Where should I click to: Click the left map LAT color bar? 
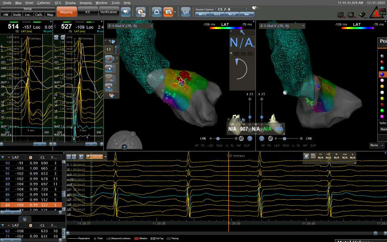(x=226, y=28)
